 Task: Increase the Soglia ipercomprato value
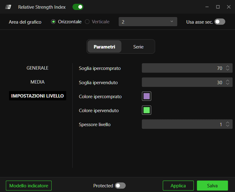pos(228,67)
